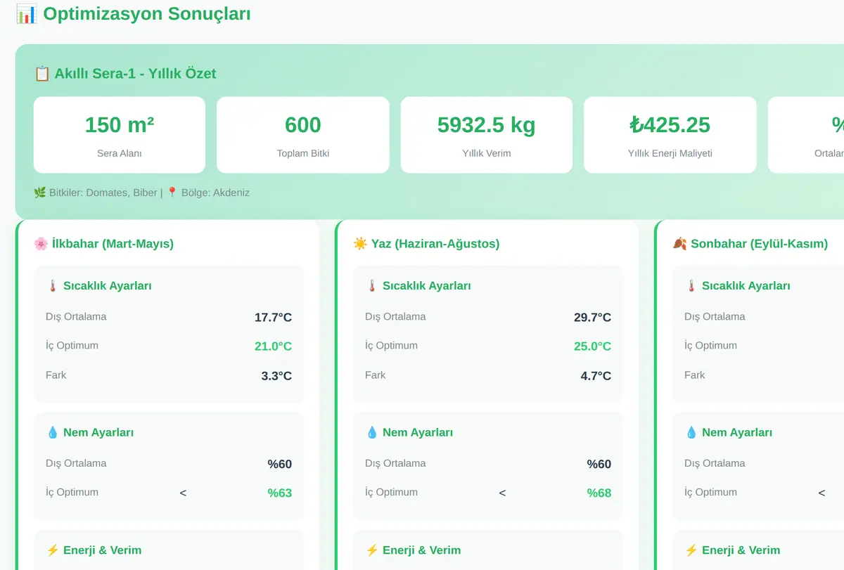Click the 29.7°C Dış Ortalama value
844x570 pixels.
[x=592, y=318]
